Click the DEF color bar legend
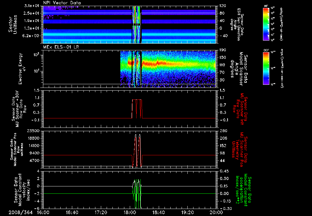The height and width of the screenshot is (216, 312). point(266,68)
